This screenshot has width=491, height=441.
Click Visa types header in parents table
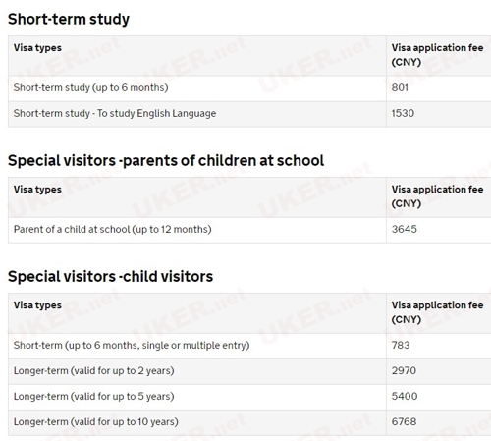pyautogui.click(x=37, y=190)
